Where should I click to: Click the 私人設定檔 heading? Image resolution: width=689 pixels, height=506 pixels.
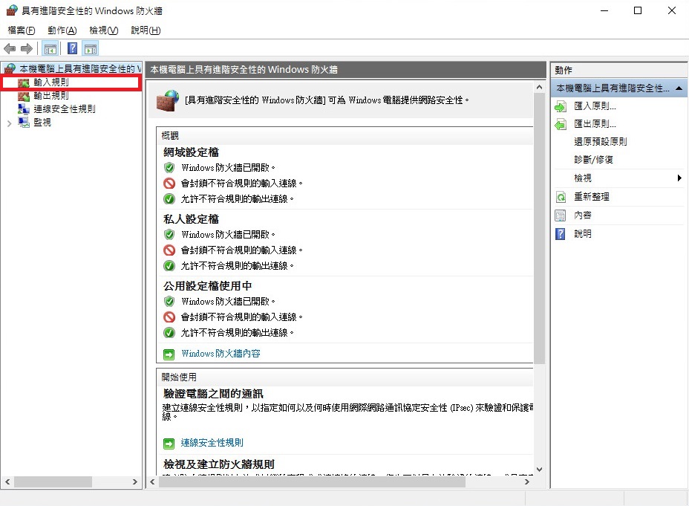tap(191, 219)
